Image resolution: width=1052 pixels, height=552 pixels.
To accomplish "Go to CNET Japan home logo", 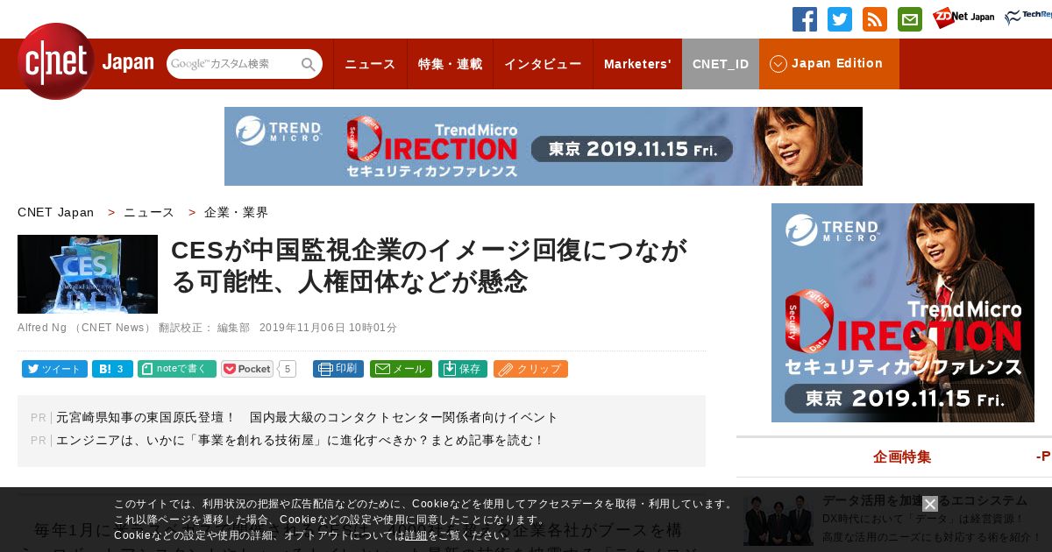I will click(x=85, y=62).
